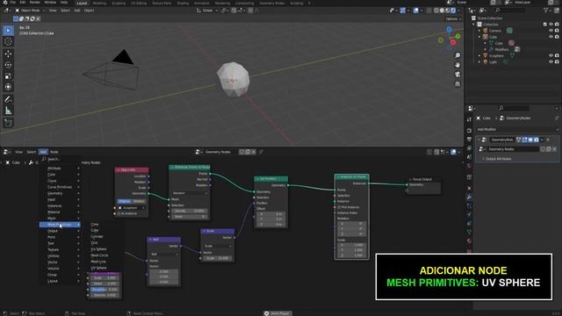Click the outliner filter funnel icon
This screenshot has height=316, width=562.
tap(546, 11)
